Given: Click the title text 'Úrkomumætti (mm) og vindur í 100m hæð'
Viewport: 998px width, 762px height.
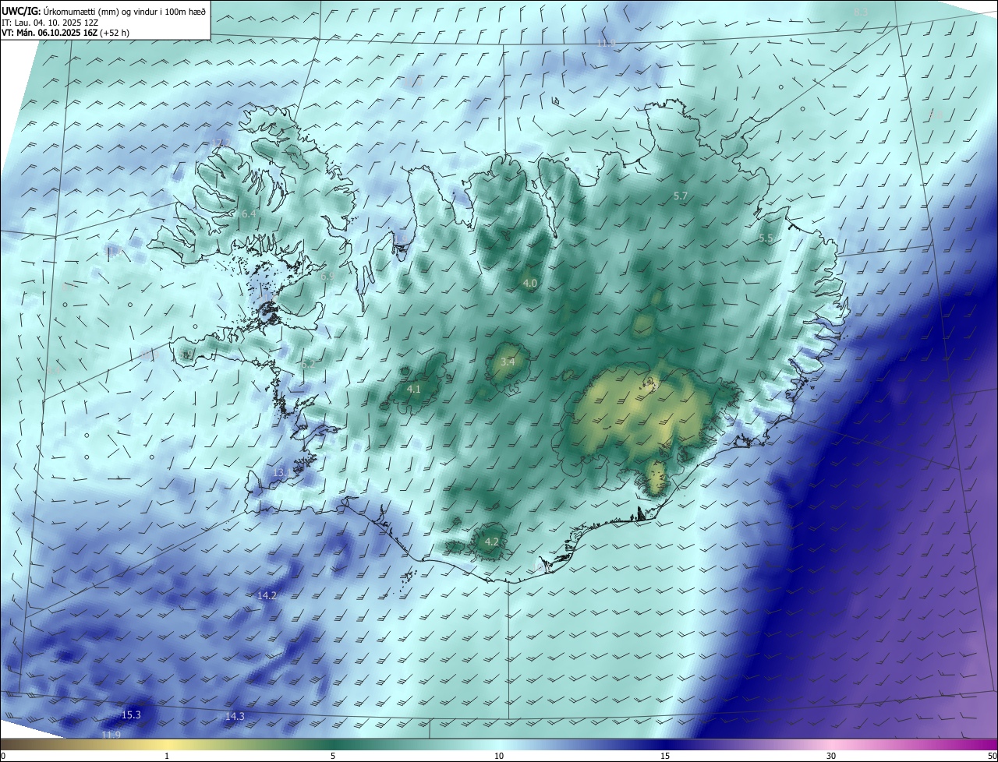Looking at the screenshot, I should click(x=125, y=10).
